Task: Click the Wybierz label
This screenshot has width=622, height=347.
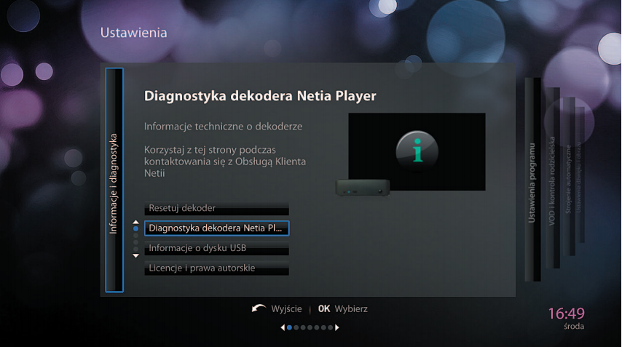Action: (x=351, y=309)
